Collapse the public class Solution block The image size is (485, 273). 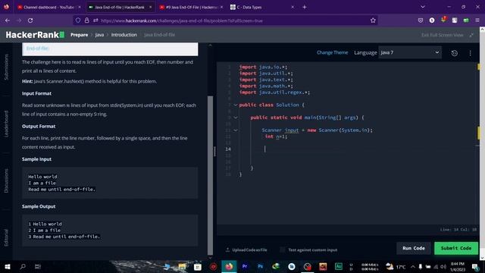tap(236, 105)
